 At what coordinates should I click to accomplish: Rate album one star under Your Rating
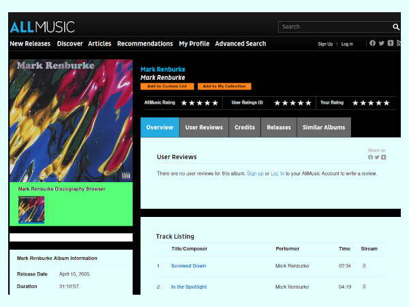pyautogui.click(x=355, y=103)
